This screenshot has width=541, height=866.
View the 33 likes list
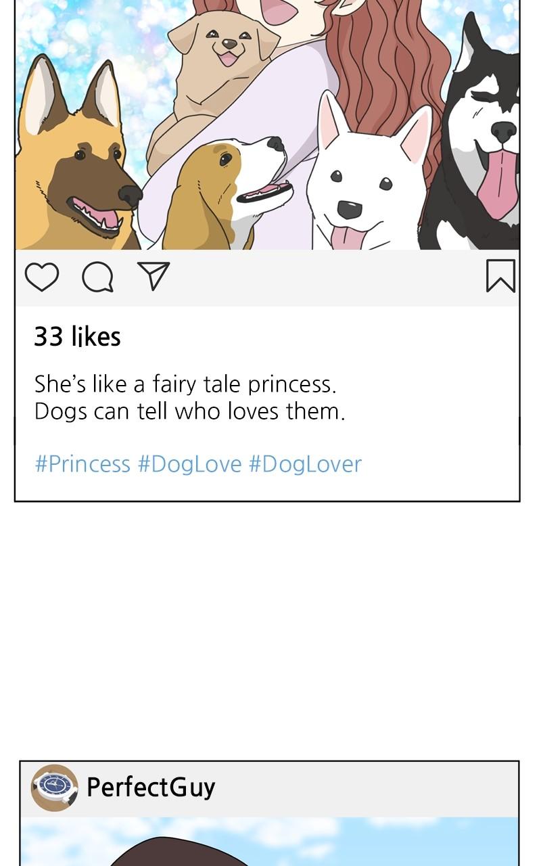(x=77, y=337)
